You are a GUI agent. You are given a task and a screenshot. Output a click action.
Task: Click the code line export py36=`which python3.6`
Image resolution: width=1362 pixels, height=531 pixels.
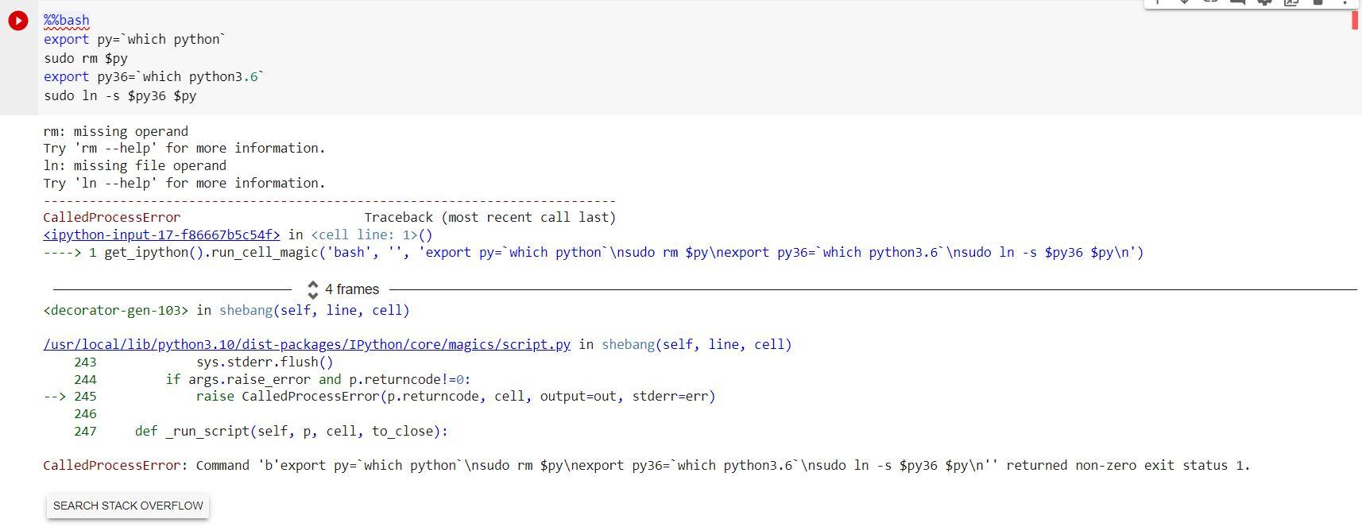point(153,76)
